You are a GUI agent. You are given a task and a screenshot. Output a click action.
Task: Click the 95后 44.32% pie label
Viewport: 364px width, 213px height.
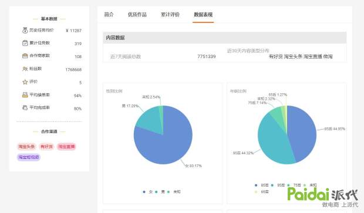pyautogui.click(x=243, y=153)
